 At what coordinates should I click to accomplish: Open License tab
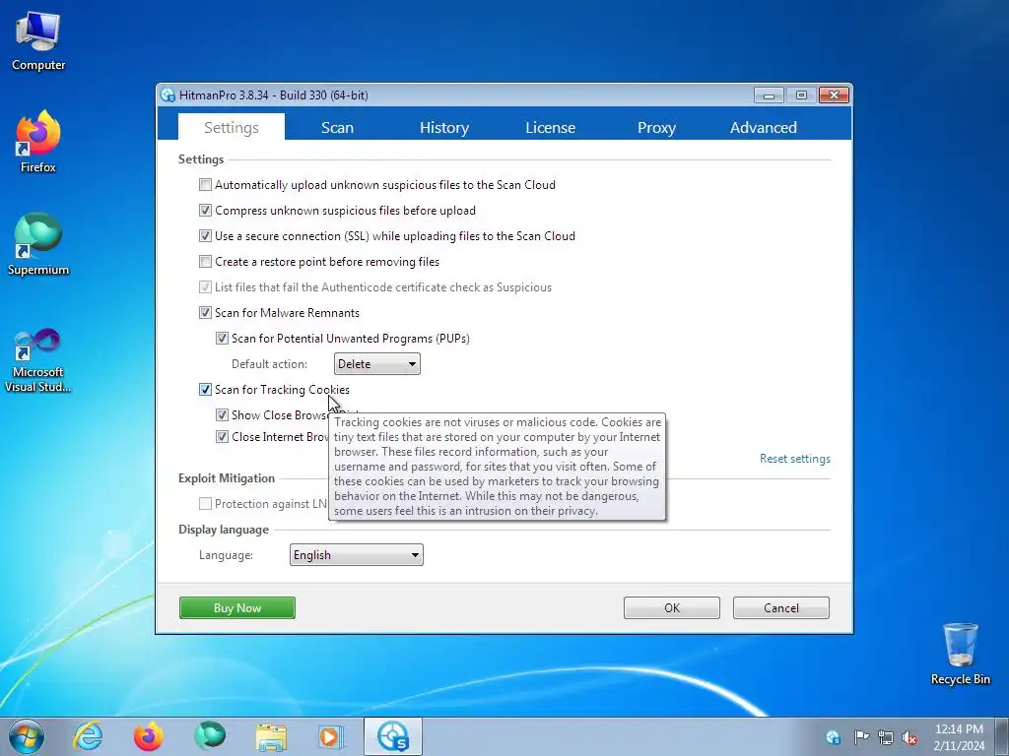[550, 127]
